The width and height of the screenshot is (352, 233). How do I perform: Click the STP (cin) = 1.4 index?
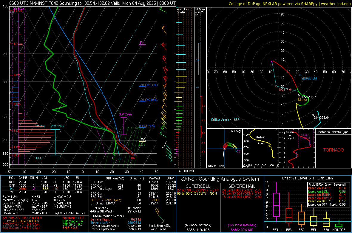point(72,221)
